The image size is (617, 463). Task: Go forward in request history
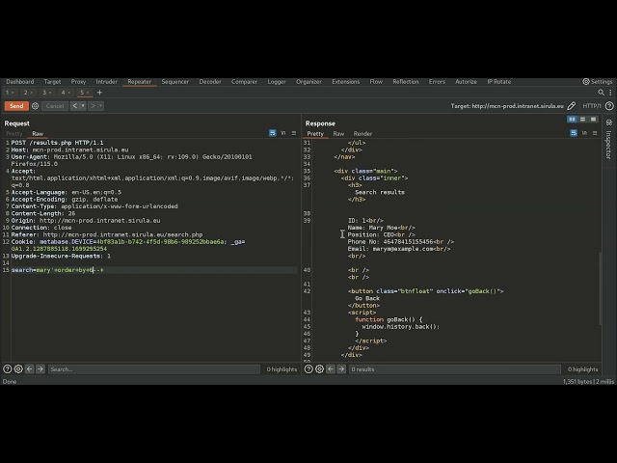(x=93, y=106)
